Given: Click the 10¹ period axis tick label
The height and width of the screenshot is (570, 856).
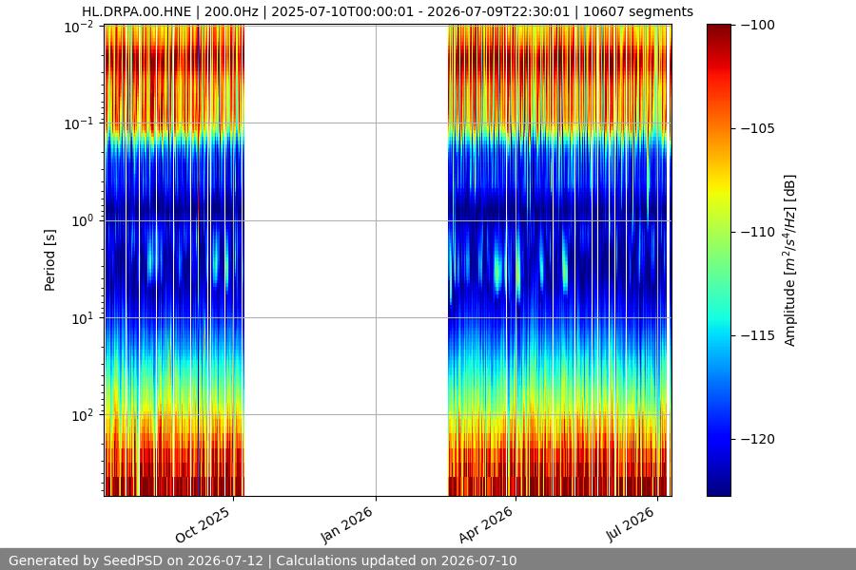Looking at the screenshot, I should (82, 318).
